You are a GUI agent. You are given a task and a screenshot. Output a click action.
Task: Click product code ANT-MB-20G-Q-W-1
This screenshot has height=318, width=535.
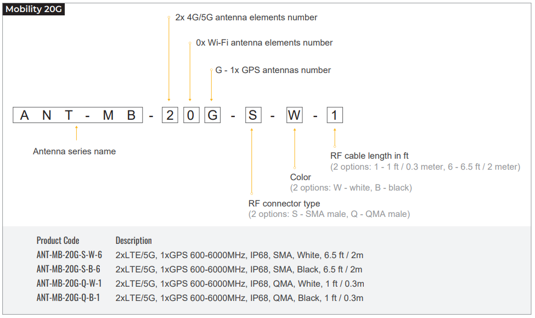pos(69,283)
